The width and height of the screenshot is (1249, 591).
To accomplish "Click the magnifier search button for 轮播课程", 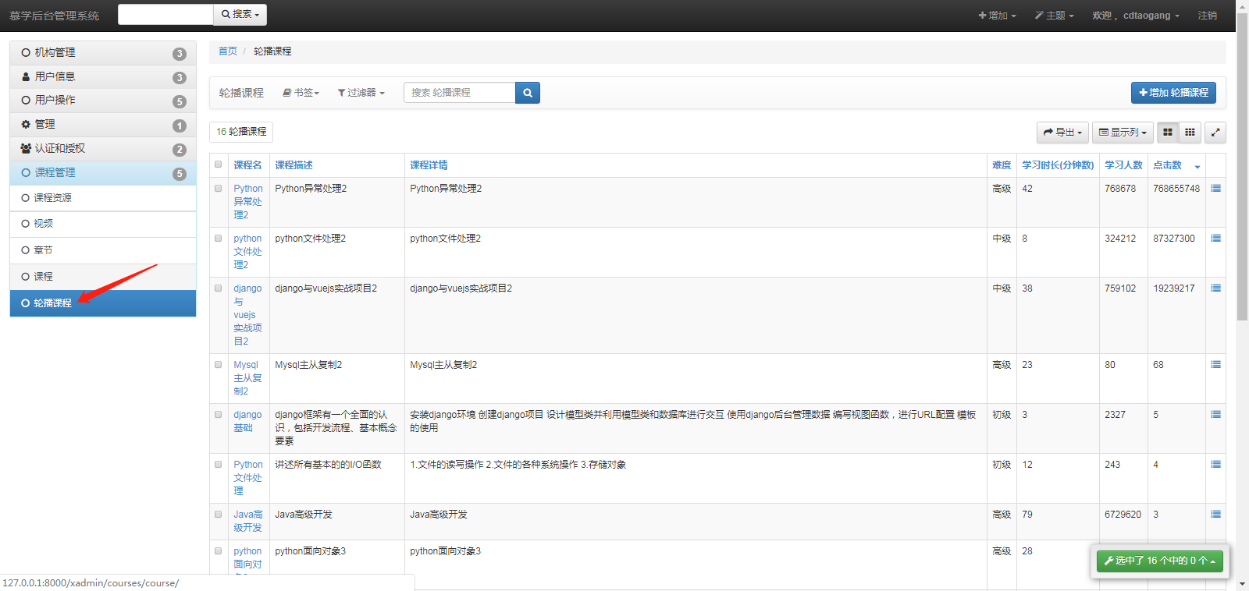I will pos(528,93).
